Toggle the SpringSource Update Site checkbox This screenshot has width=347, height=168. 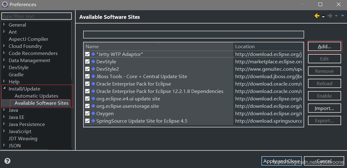87,121
